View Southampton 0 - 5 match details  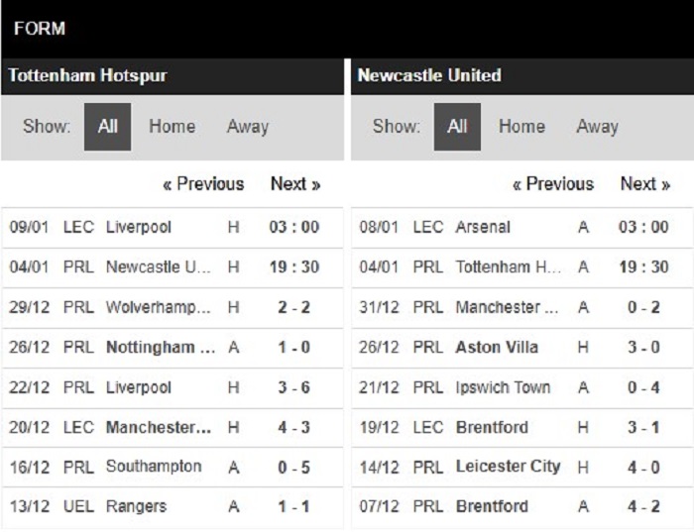pos(173,468)
